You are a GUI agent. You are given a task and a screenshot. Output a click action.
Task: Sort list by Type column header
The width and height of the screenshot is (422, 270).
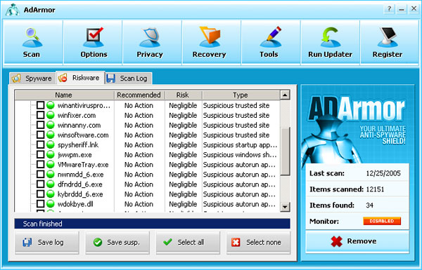(x=241, y=95)
